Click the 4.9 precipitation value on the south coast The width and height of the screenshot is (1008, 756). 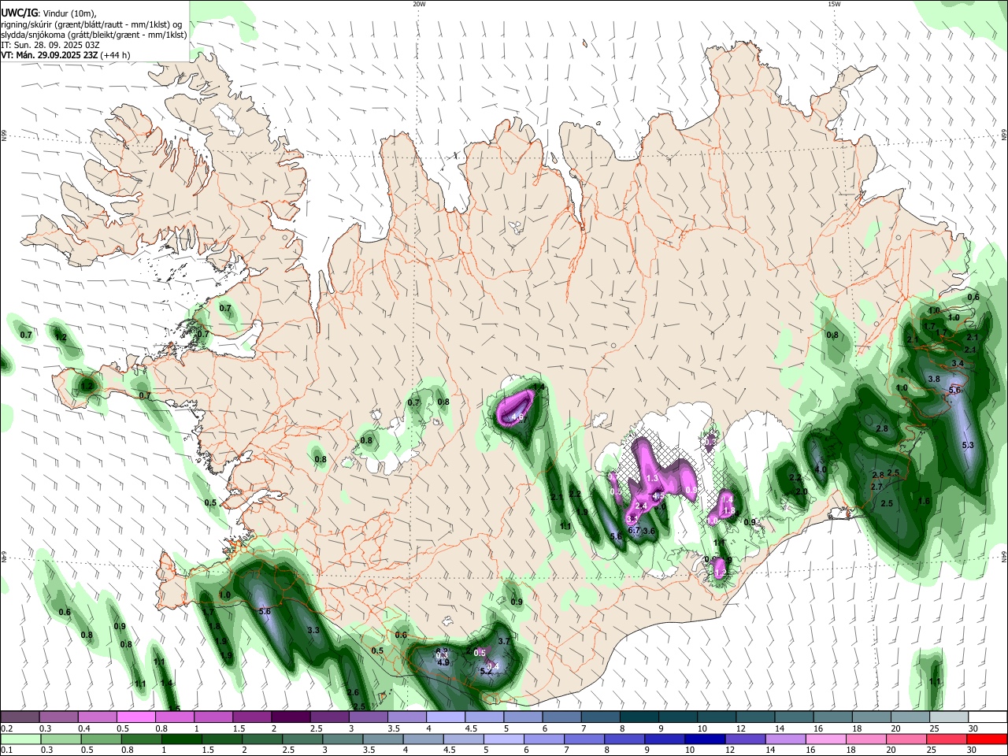pyautogui.click(x=443, y=662)
